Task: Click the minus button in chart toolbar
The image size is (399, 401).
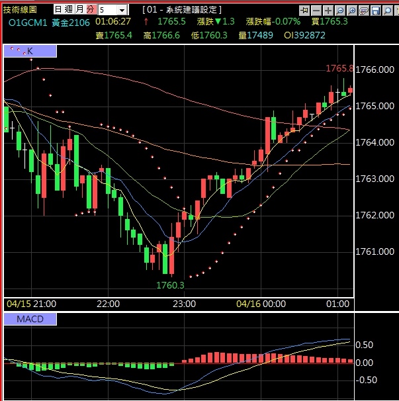Action: 316,11
